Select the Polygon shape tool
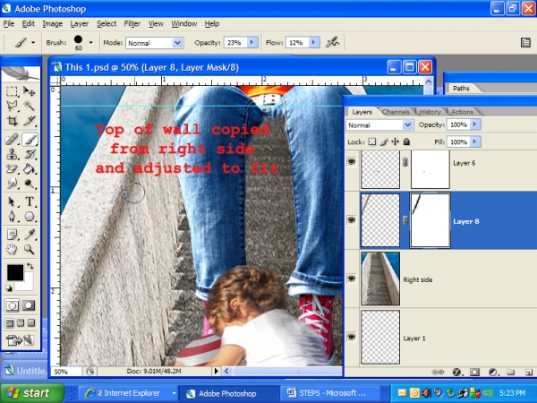Viewport: 537px width, 403px height. tap(30, 216)
